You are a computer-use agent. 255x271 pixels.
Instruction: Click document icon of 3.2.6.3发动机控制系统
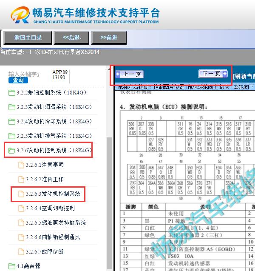21,194
